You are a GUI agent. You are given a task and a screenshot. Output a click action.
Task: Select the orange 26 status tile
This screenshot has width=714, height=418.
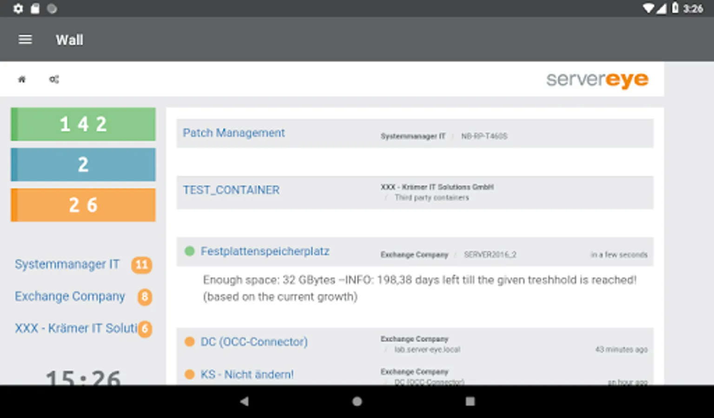click(83, 205)
